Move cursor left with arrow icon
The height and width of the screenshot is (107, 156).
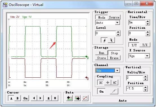pyautogui.click(x=34, y=98)
